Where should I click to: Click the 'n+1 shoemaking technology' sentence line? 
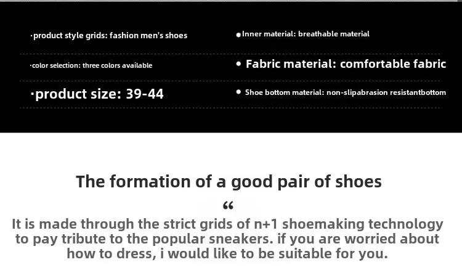pos(227,224)
